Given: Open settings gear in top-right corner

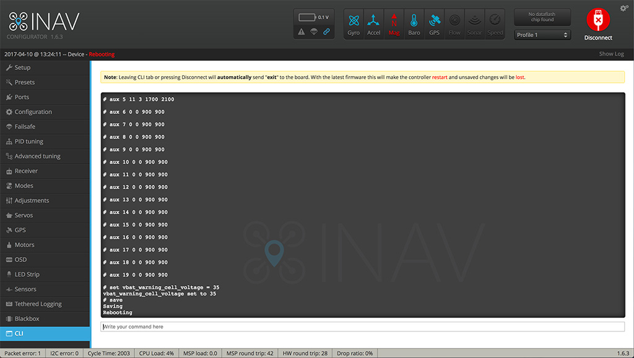Looking at the screenshot, I should point(623,8).
